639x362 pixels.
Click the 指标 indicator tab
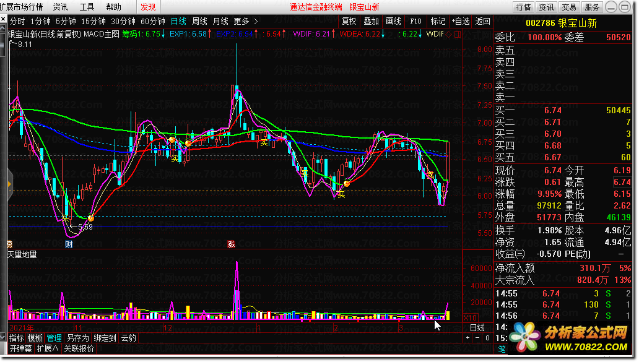click(16, 338)
